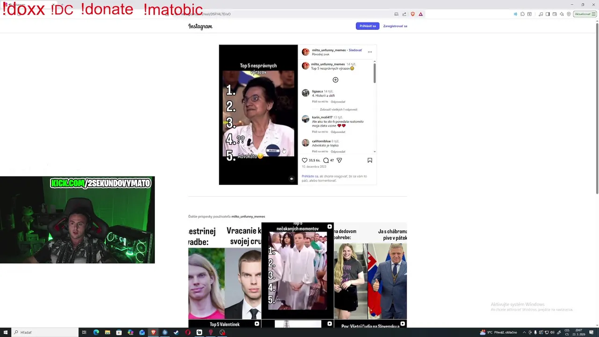Open the browser hamburger main menu
The image size is (599, 337).
point(594,14)
